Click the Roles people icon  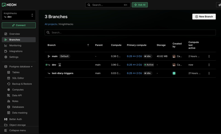click(x=8, y=101)
